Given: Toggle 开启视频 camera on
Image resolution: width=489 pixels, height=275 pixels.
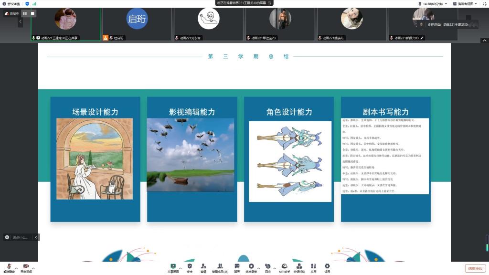Looking at the screenshot, I should coord(26,268).
